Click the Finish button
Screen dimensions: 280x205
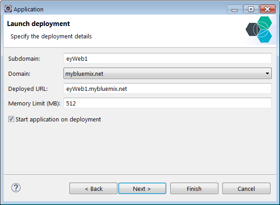194,189
